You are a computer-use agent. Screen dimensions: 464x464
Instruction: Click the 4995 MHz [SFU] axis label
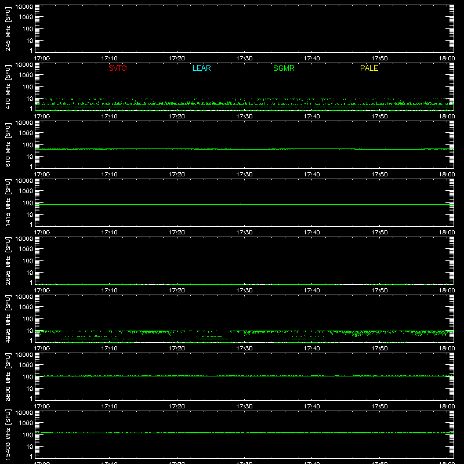pos(8,318)
